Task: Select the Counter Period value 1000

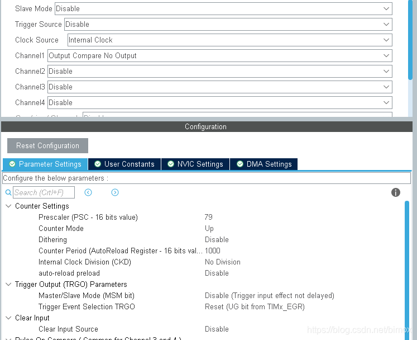Action: (x=213, y=251)
